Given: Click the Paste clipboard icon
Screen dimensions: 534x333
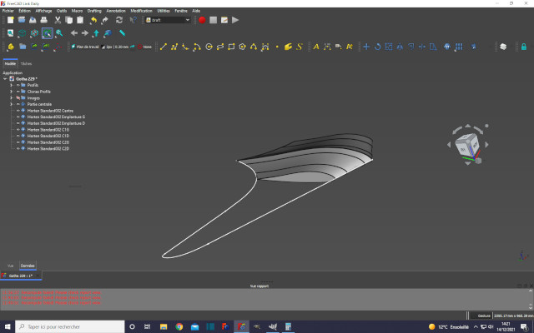Looking at the screenshot, I should point(80,20).
